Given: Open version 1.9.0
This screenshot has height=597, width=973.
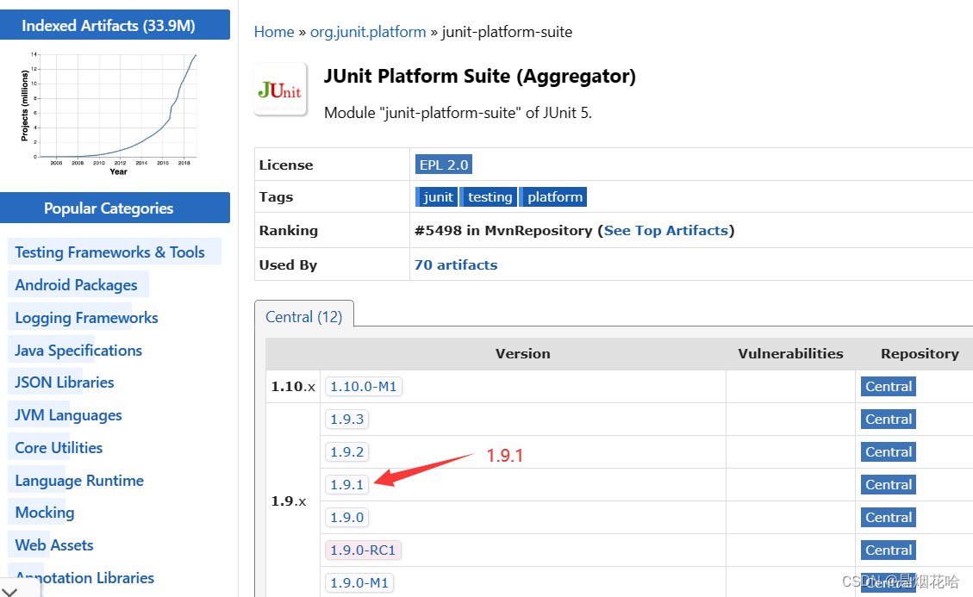Looking at the screenshot, I should pyautogui.click(x=346, y=518).
